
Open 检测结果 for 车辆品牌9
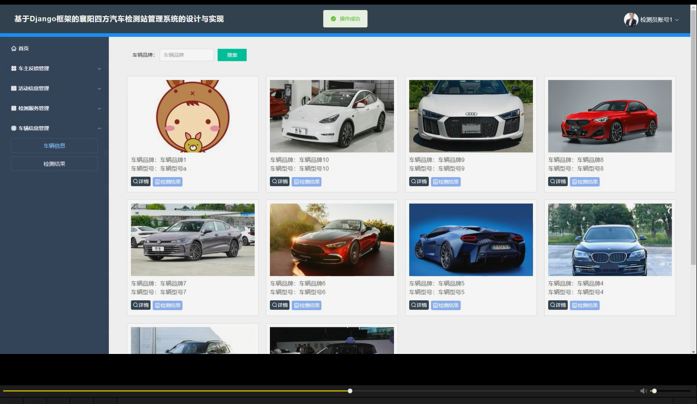click(446, 182)
